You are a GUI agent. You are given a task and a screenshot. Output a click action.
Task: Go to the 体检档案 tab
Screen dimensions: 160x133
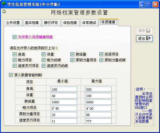point(70,23)
